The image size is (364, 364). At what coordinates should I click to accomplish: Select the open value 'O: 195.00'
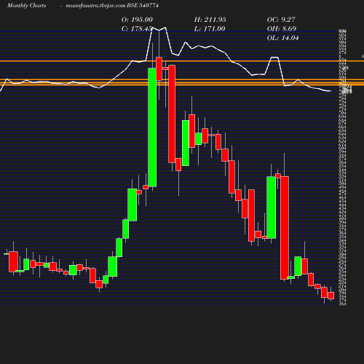137,20
